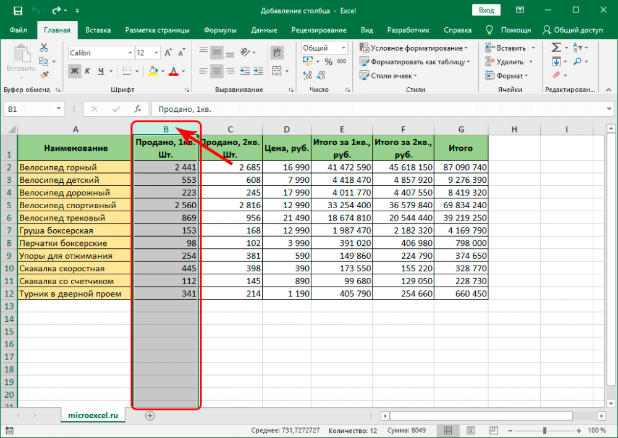Click the Save icon in title bar

(x=18, y=11)
